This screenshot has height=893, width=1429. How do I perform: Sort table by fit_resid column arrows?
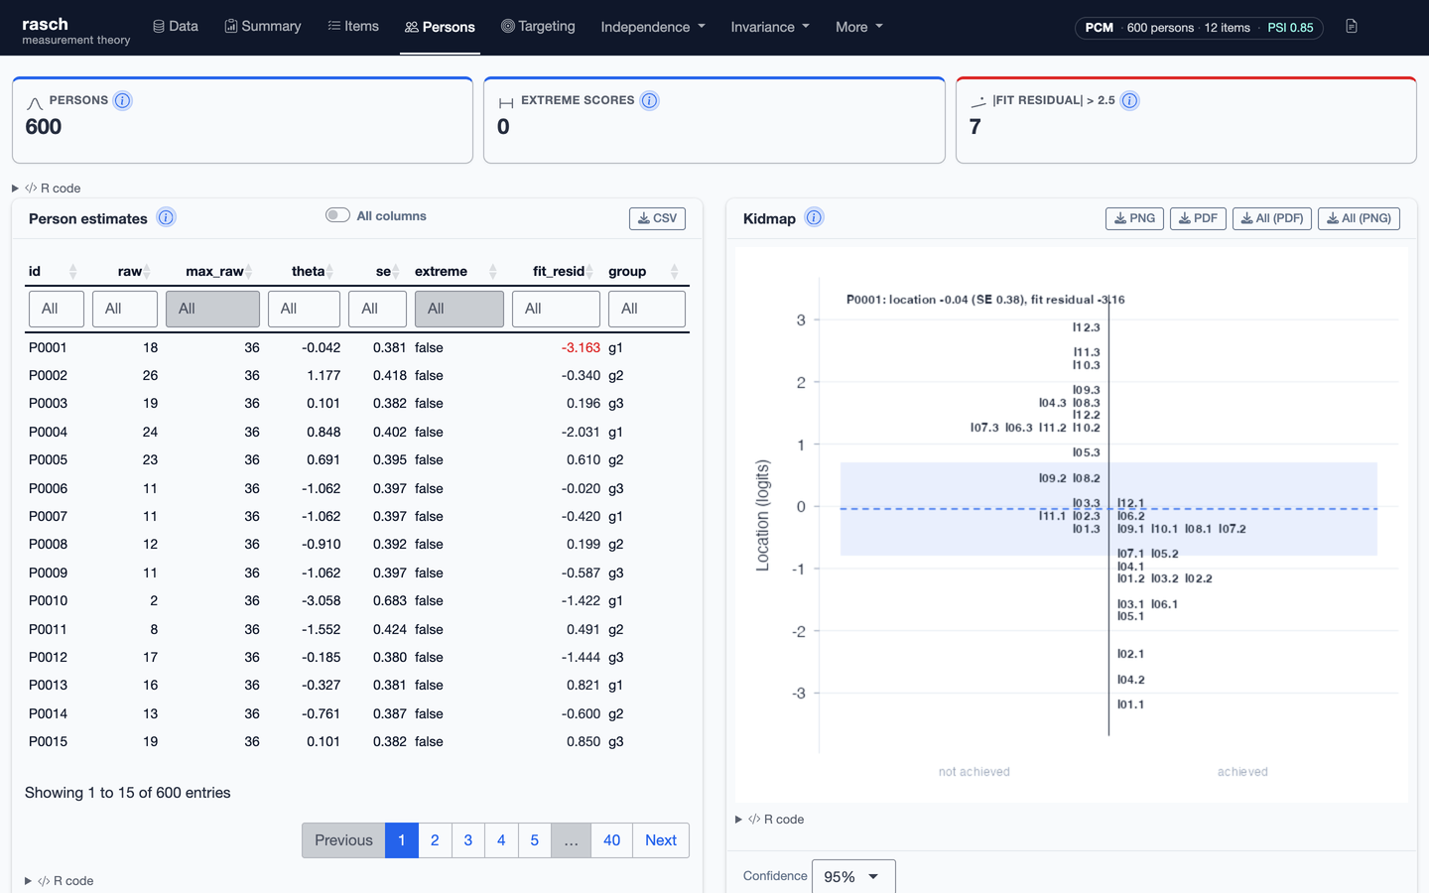(x=589, y=272)
